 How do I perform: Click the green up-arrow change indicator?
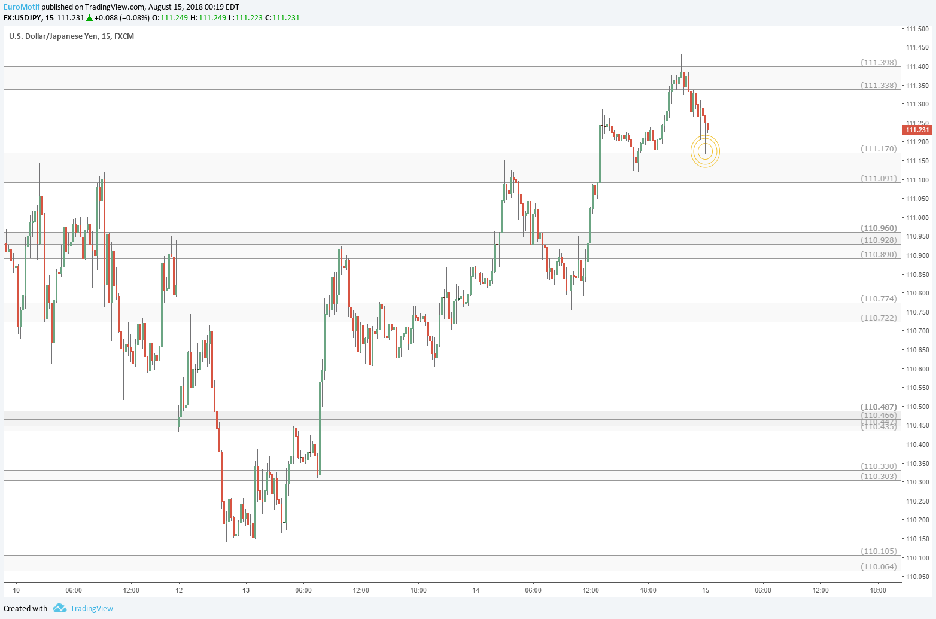point(89,17)
